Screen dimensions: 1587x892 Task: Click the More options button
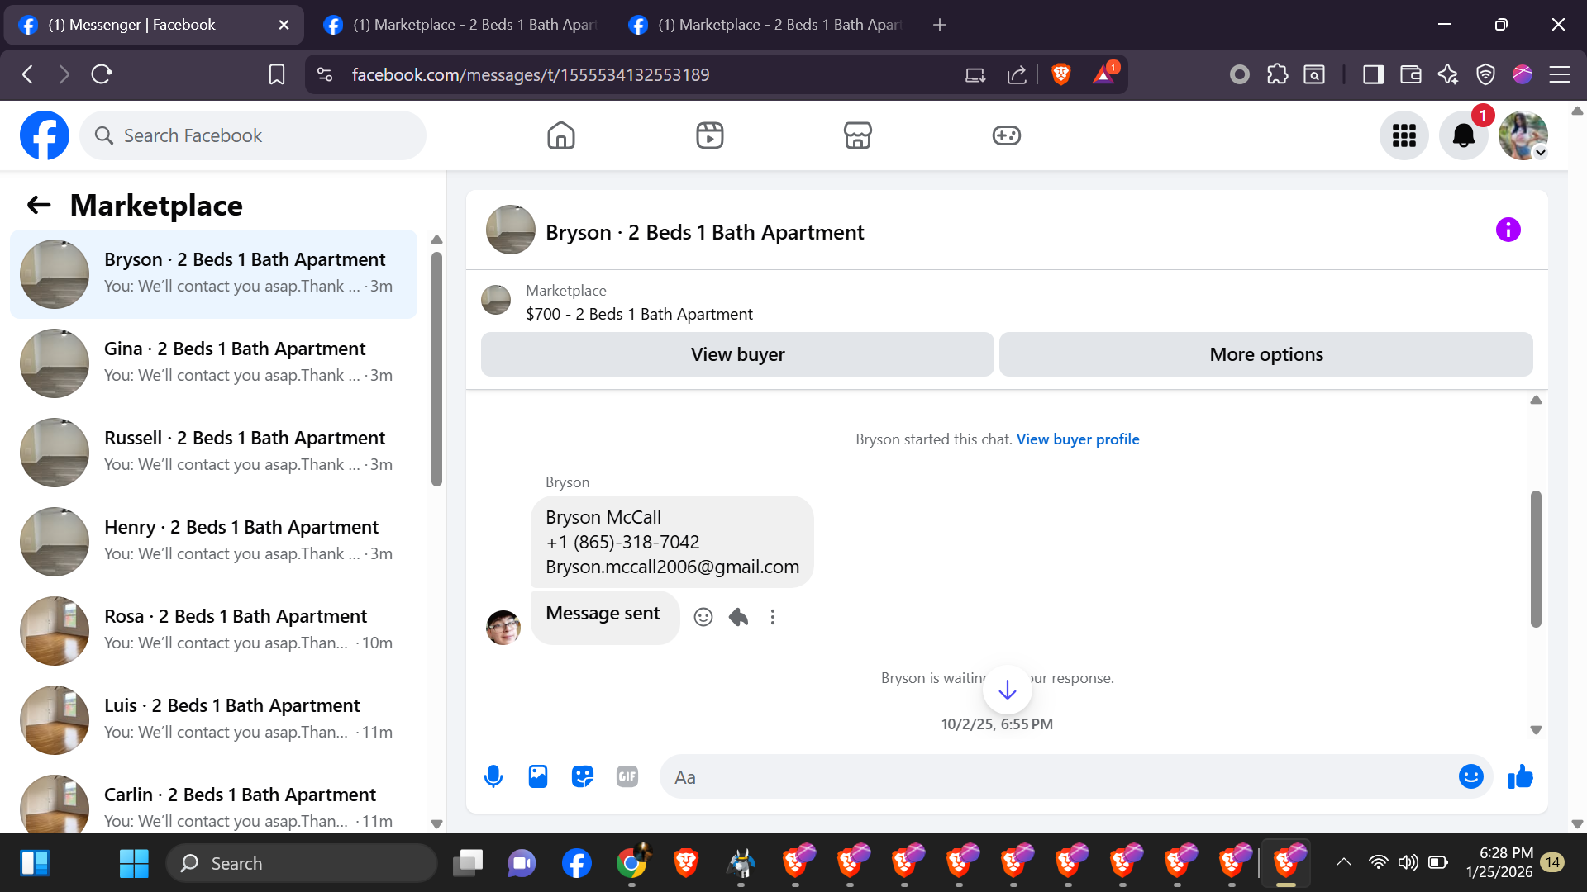point(1266,354)
